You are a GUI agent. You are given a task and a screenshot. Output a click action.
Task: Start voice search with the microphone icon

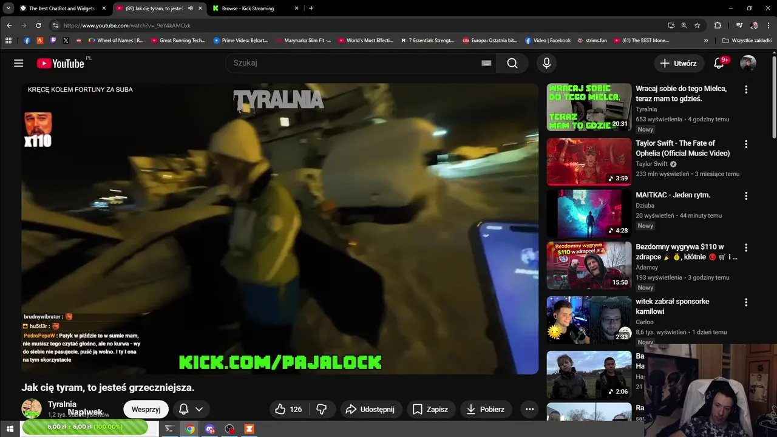pyautogui.click(x=546, y=63)
